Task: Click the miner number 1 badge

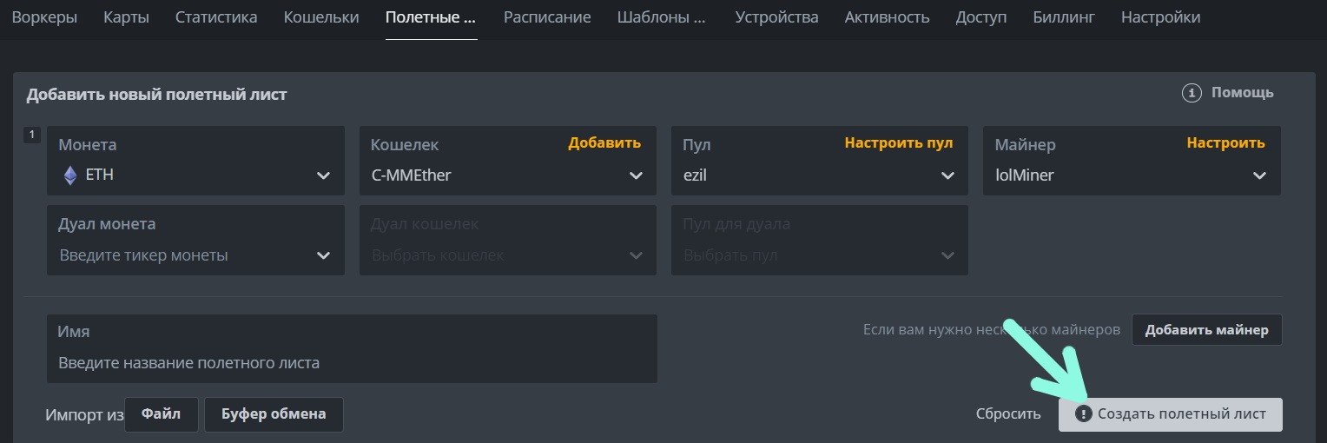Action: click(32, 135)
